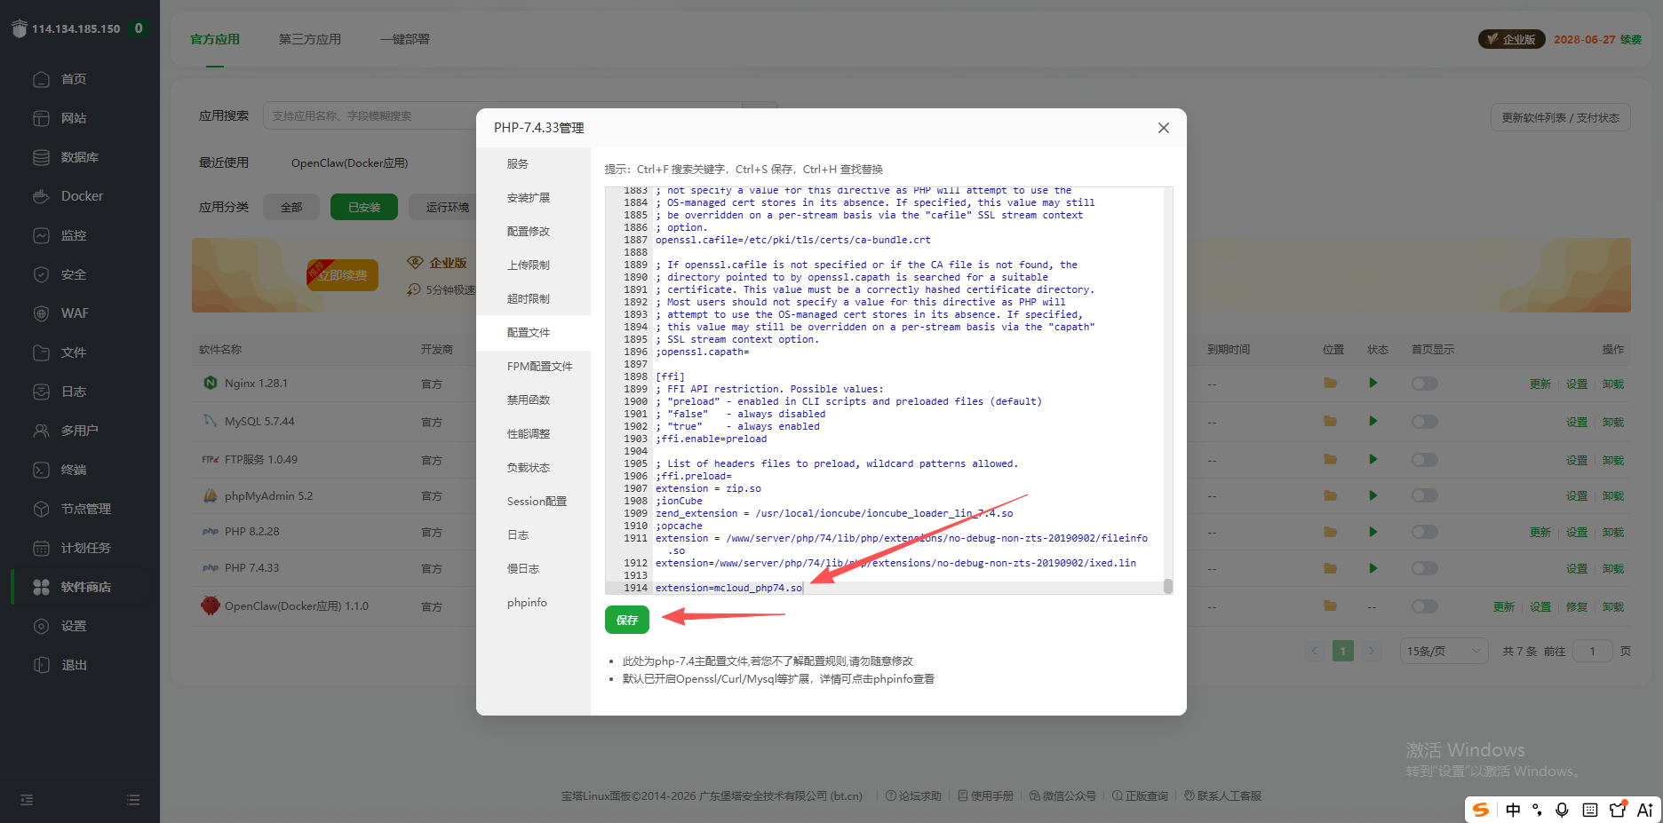
Task: Click the 前往 page number input field
Action: pyautogui.click(x=1593, y=651)
